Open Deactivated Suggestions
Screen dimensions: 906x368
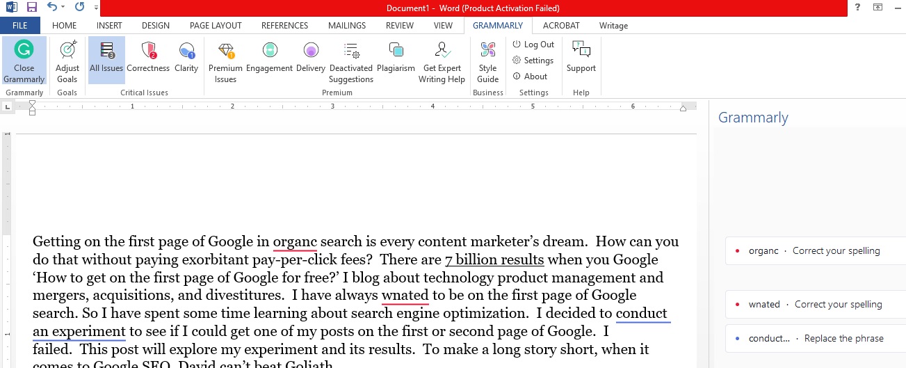point(351,61)
